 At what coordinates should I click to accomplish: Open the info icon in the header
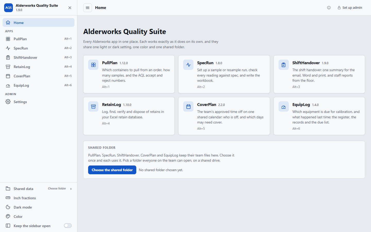coord(329,8)
